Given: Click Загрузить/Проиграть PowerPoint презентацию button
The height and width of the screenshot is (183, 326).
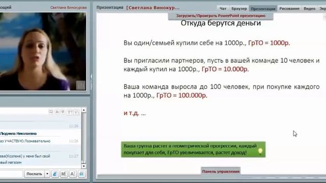Looking at the screenshot, I should (221, 16).
